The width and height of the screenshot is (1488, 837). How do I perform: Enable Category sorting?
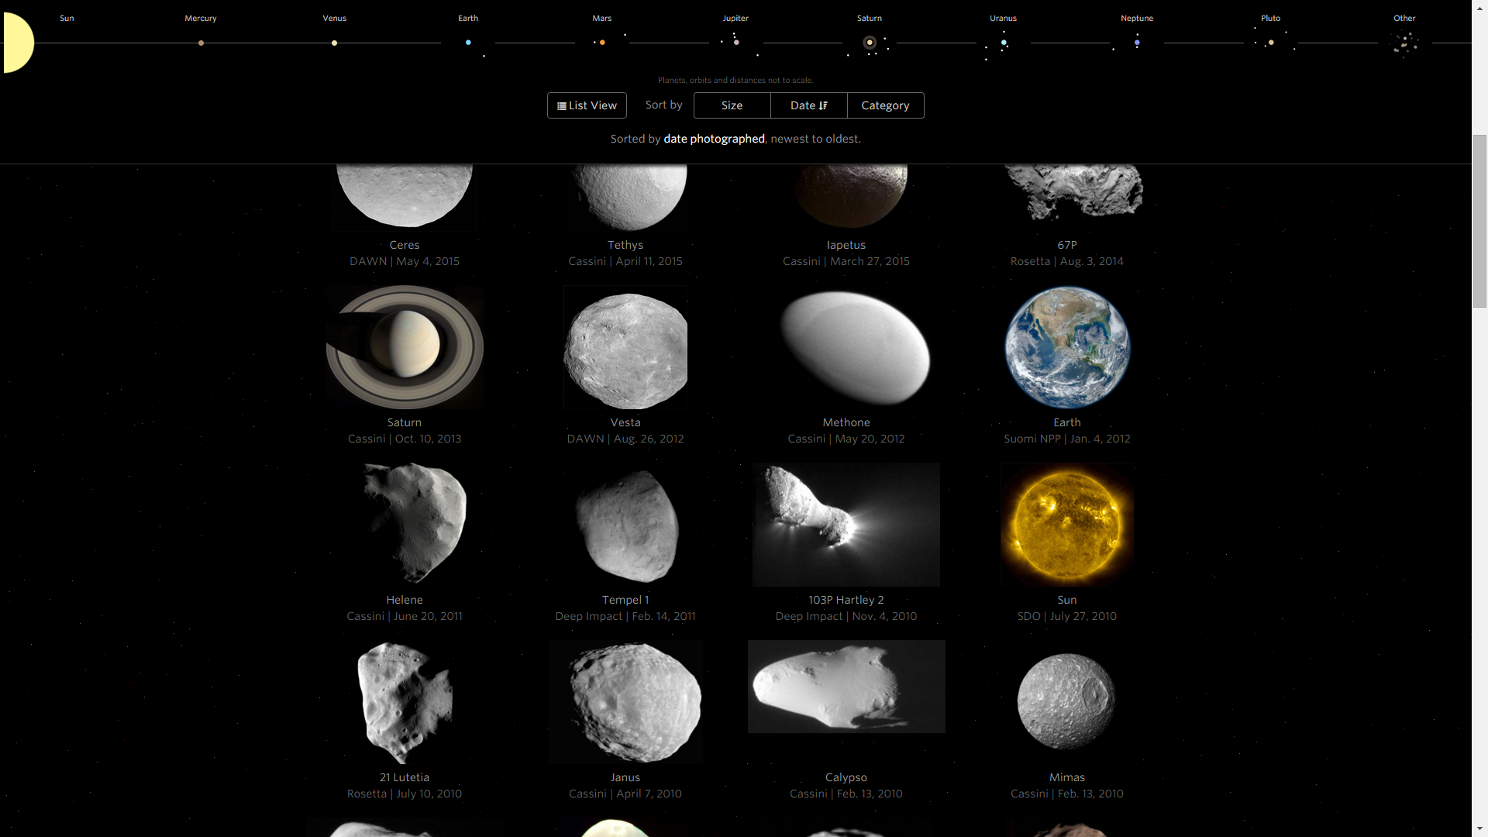point(885,105)
